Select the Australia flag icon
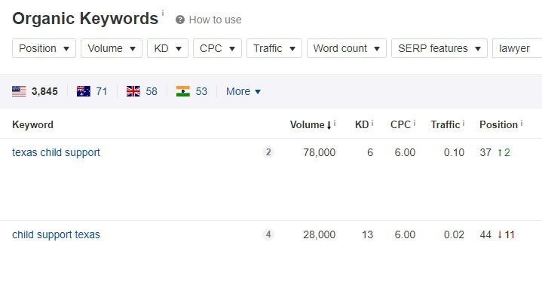 pos(84,91)
